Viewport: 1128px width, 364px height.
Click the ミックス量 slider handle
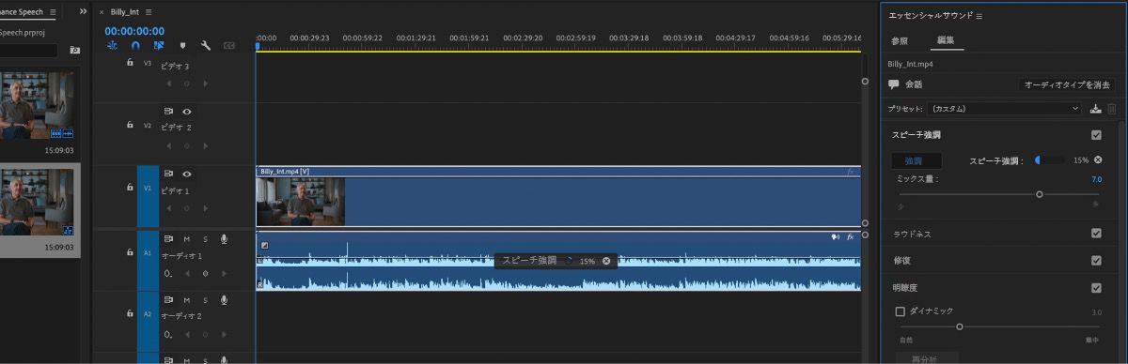1039,194
